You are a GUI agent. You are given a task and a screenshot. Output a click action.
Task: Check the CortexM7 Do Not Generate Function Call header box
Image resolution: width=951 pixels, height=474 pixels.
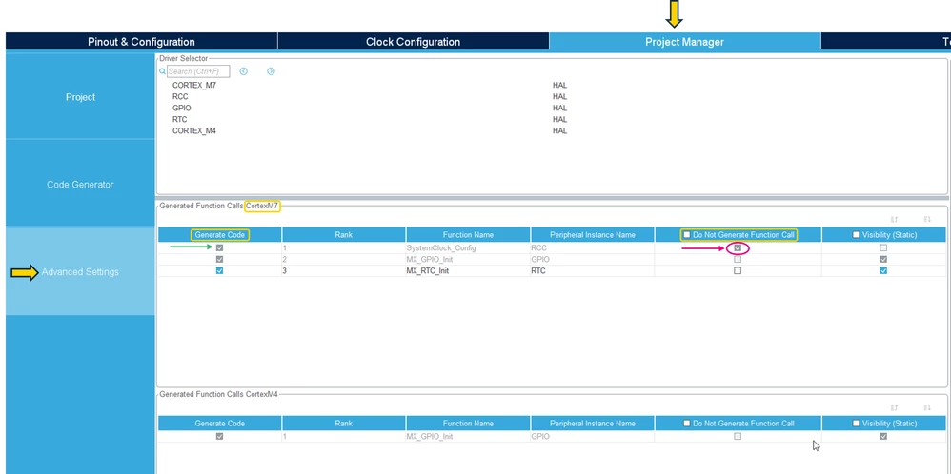(686, 234)
